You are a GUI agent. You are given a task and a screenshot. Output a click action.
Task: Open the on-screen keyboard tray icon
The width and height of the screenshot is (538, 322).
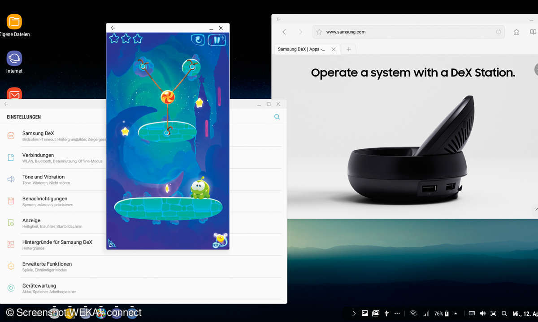[472, 314]
